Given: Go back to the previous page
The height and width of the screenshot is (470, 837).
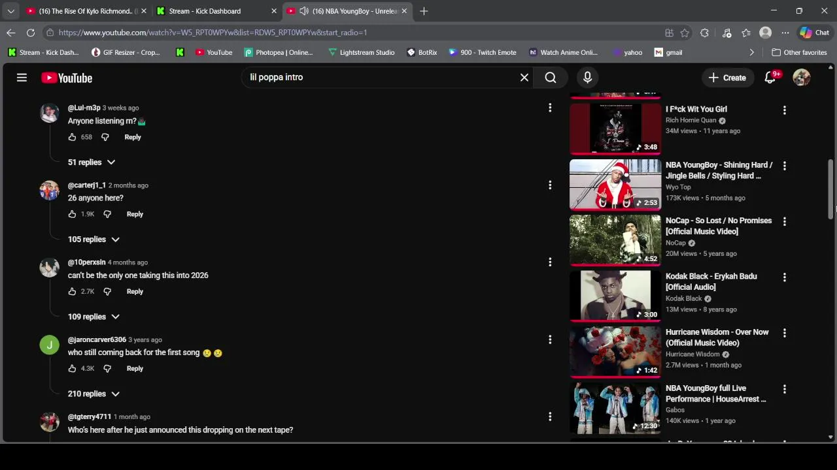Looking at the screenshot, I should (x=11, y=33).
